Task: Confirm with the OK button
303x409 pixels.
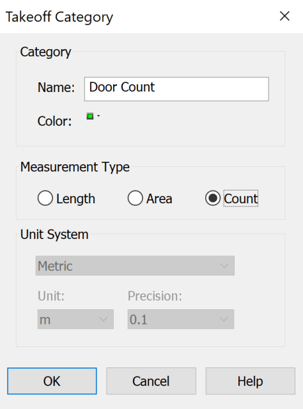Action: point(52,381)
